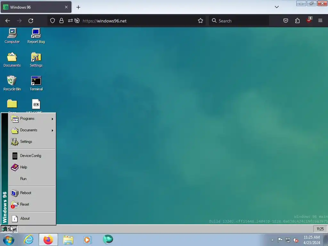Select the markdown WELCOME file icon
Viewport: 328px width, 246px height.
(x=36, y=104)
